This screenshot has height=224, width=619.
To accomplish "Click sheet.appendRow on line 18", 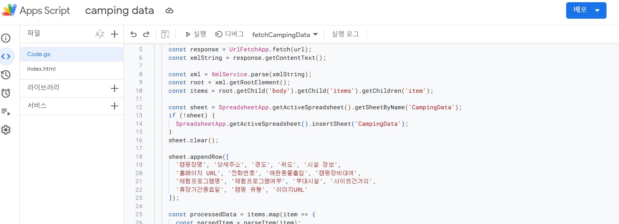I will (x=196, y=157).
